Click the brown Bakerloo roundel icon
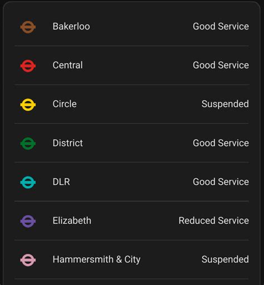The width and height of the screenshot is (264, 285). click(28, 27)
